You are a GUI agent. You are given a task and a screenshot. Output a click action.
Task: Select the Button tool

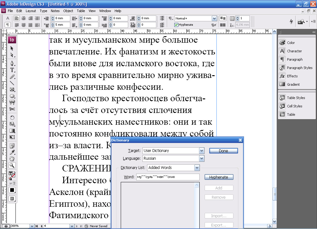12,102
